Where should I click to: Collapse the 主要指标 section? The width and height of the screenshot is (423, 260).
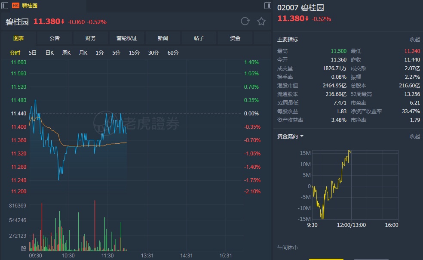[x=415, y=40]
